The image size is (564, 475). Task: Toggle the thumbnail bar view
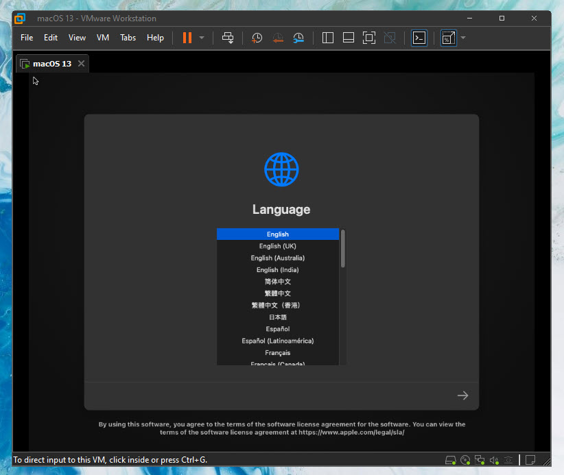pyautogui.click(x=348, y=38)
